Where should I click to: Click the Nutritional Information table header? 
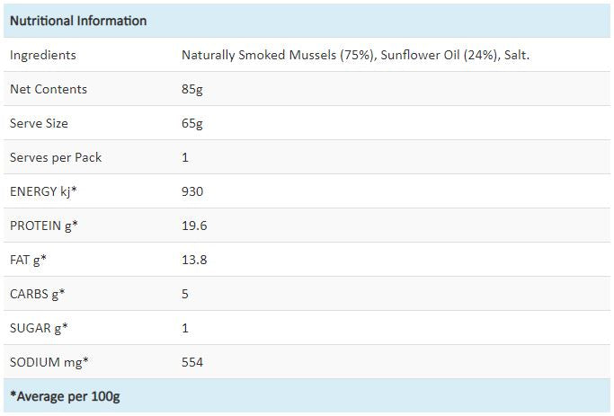[78, 21]
